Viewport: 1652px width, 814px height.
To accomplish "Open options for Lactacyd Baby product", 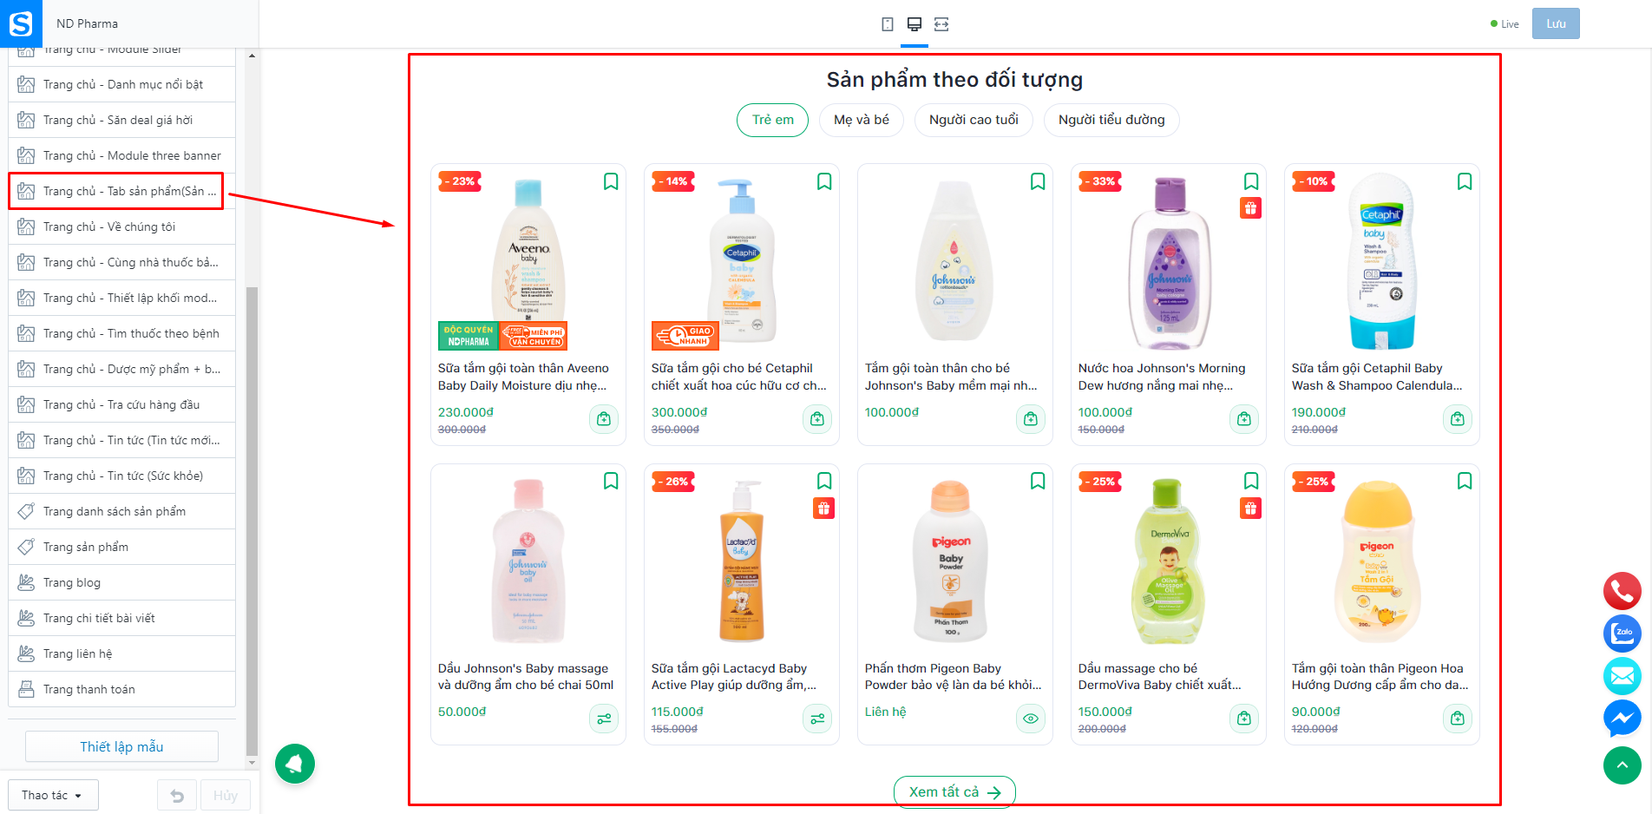I will (x=817, y=719).
